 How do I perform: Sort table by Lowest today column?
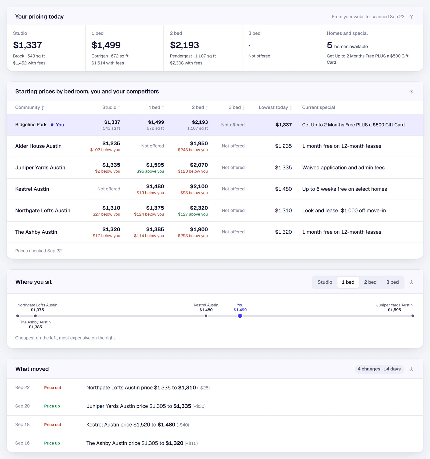click(x=275, y=107)
